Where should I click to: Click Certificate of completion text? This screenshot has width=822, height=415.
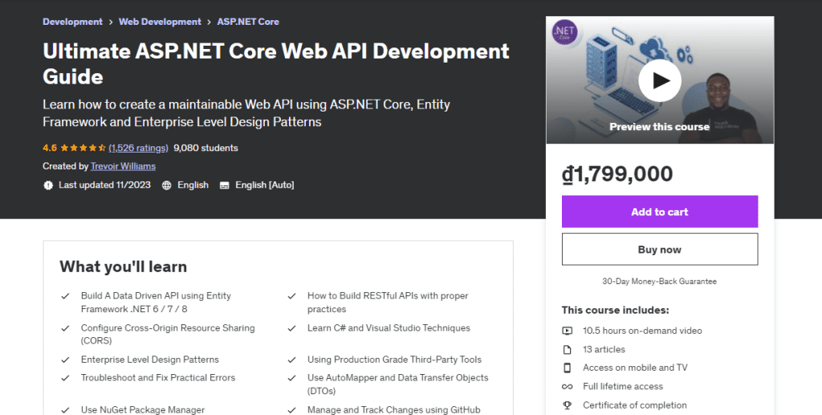pos(635,405)
